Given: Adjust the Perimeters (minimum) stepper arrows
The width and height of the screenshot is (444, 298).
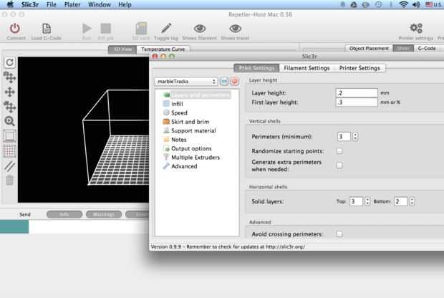Looking at the screenshot, I should click(355, 137).
